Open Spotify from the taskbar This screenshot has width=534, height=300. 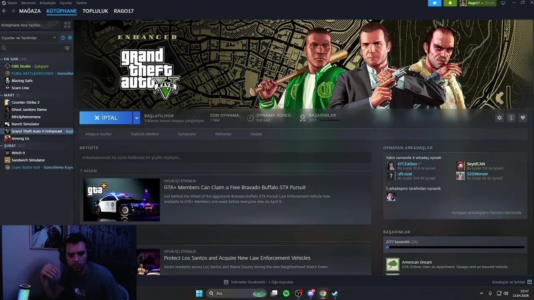tap(286, 293)
